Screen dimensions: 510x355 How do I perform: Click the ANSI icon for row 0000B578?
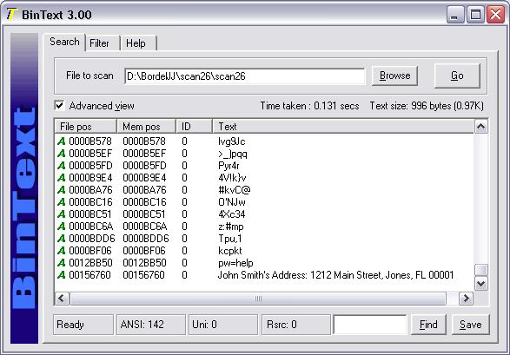click(x=61, y=141)
